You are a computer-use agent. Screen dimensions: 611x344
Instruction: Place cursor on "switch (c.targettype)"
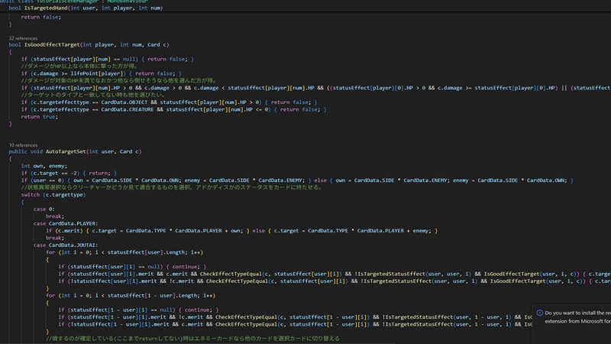[53, 195]
